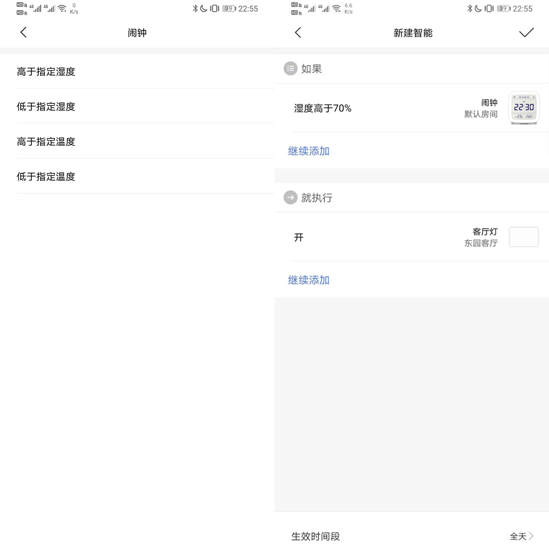The width and height of the screenshot is (549, 560).
Task: Tap the 默认房间 room label
Action: click(x=481, y=114)
